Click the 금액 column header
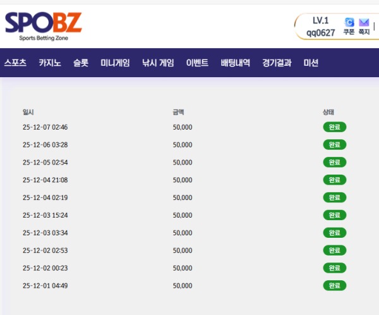Screen dimensions: 379x315 pos(178,113)
